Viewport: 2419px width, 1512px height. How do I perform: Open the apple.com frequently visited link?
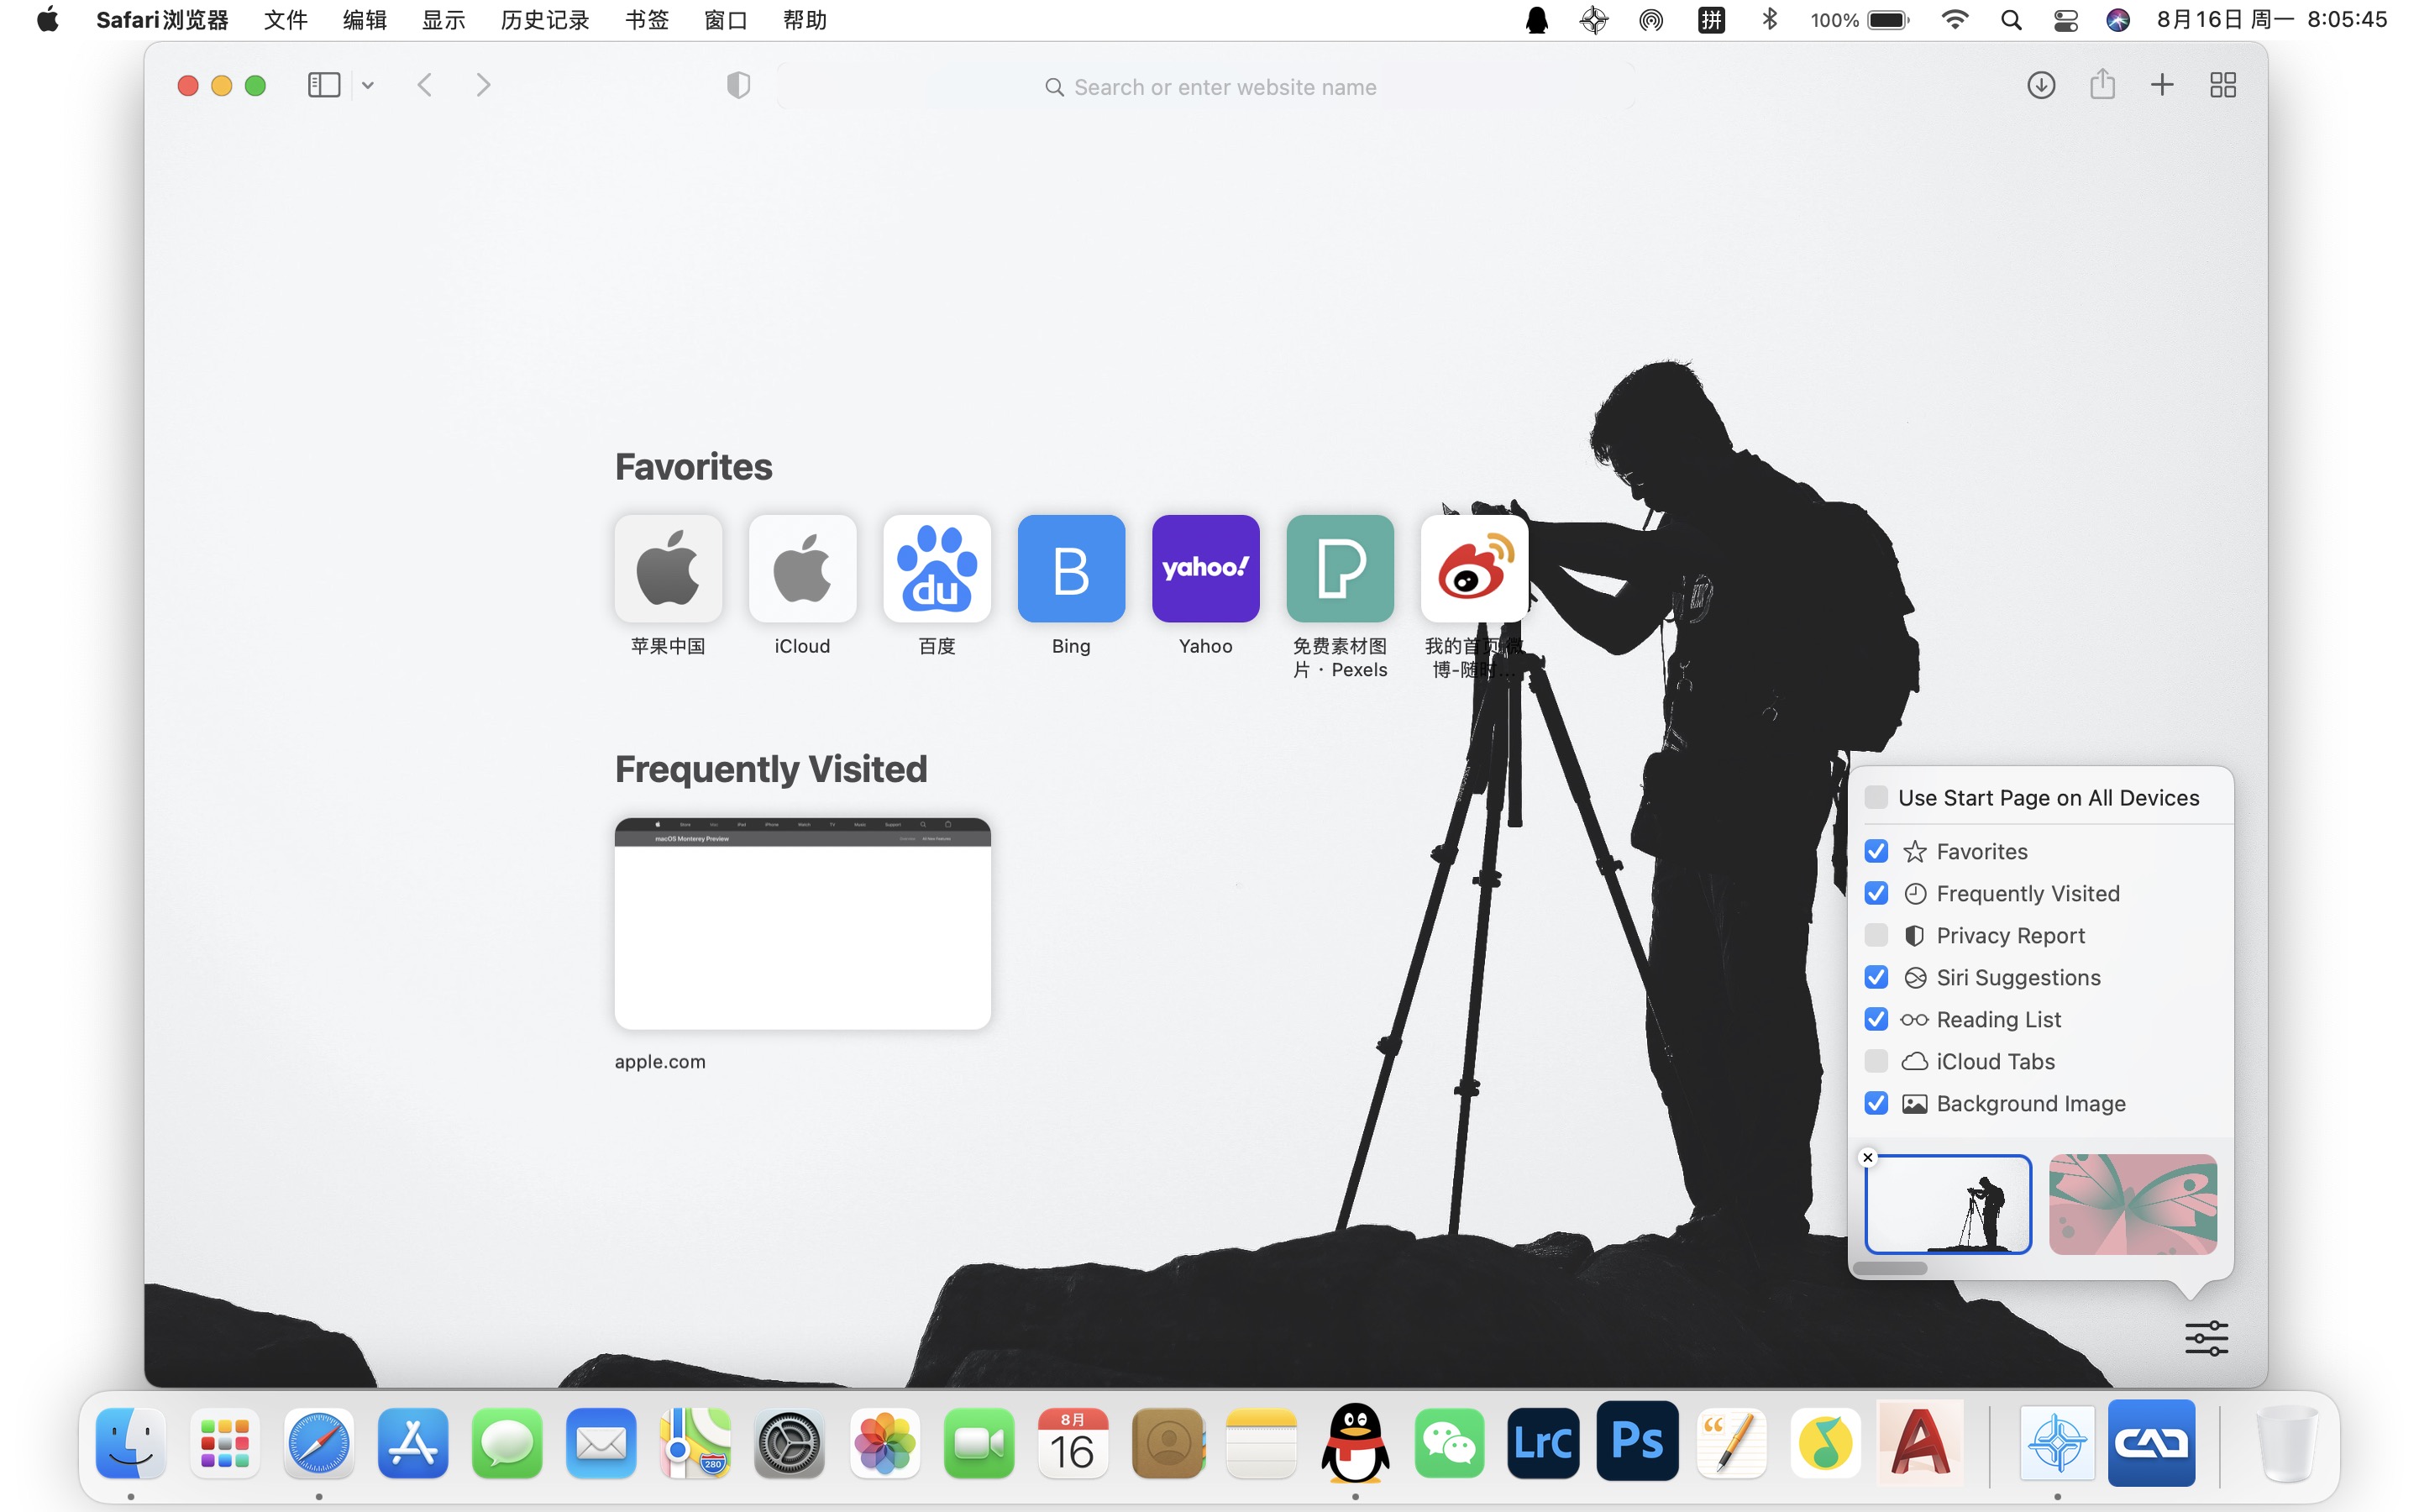point(801,924)
